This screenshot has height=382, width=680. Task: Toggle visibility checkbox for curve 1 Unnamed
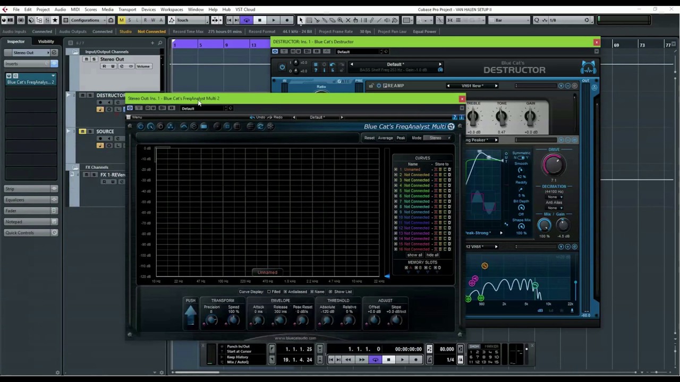(395, 169)
